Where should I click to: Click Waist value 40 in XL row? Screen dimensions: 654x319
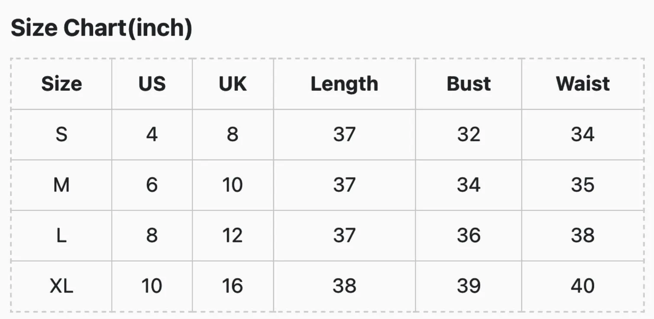point(583,286)
